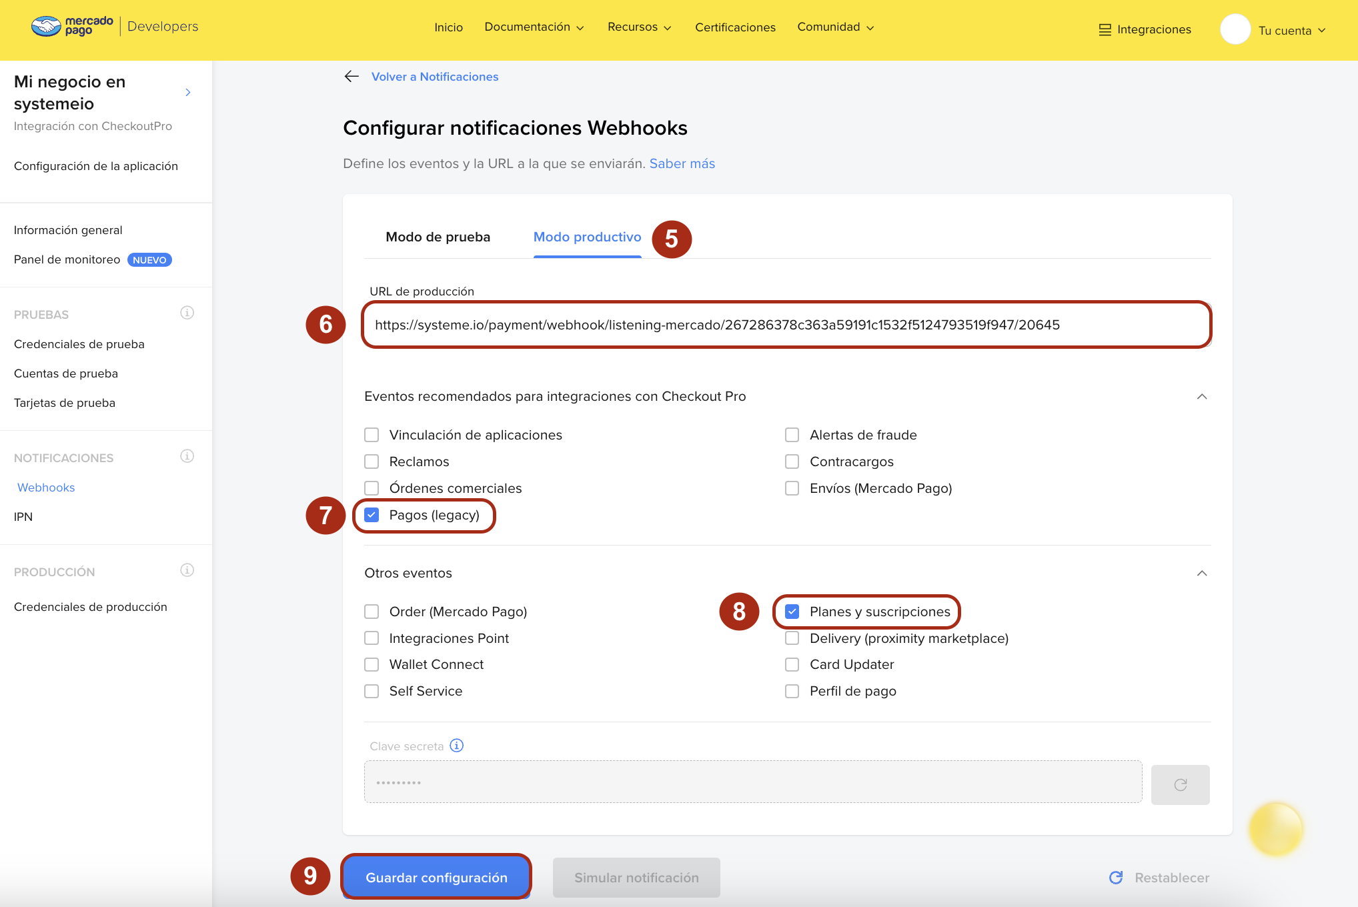The width and height of the screenshot is (1358, 907).
Task: Open Cuentas de prueba in sidebar
Action: (x=66, y=373)
